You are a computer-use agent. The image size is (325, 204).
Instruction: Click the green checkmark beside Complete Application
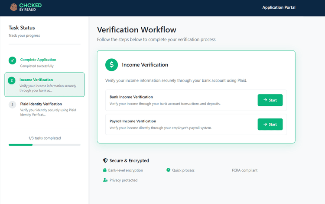pos(13,61)
